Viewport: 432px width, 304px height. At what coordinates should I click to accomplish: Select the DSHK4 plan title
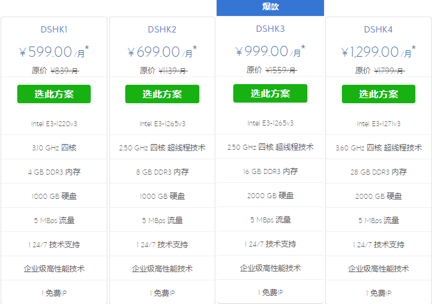[378, 29]
